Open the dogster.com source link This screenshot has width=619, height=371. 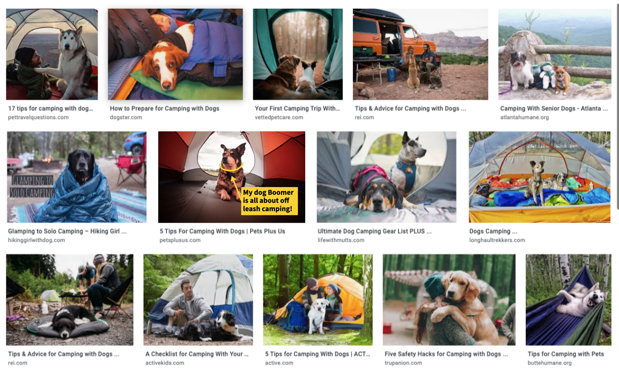click(x=126, y=117)
